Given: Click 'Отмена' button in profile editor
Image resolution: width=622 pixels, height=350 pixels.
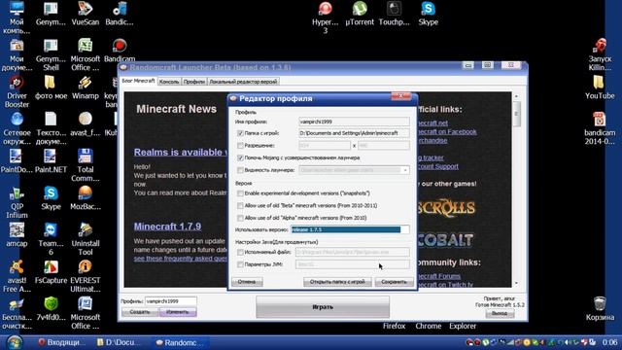Looking at the screenshot, I should click(x=247, y=282).
